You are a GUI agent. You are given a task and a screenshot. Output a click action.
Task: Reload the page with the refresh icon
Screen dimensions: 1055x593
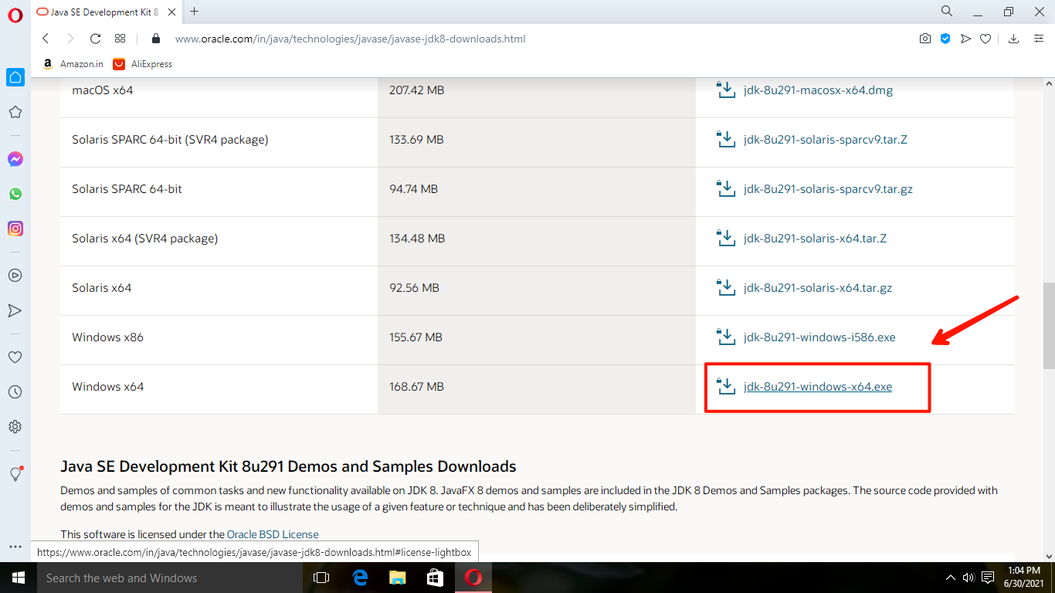96,39
